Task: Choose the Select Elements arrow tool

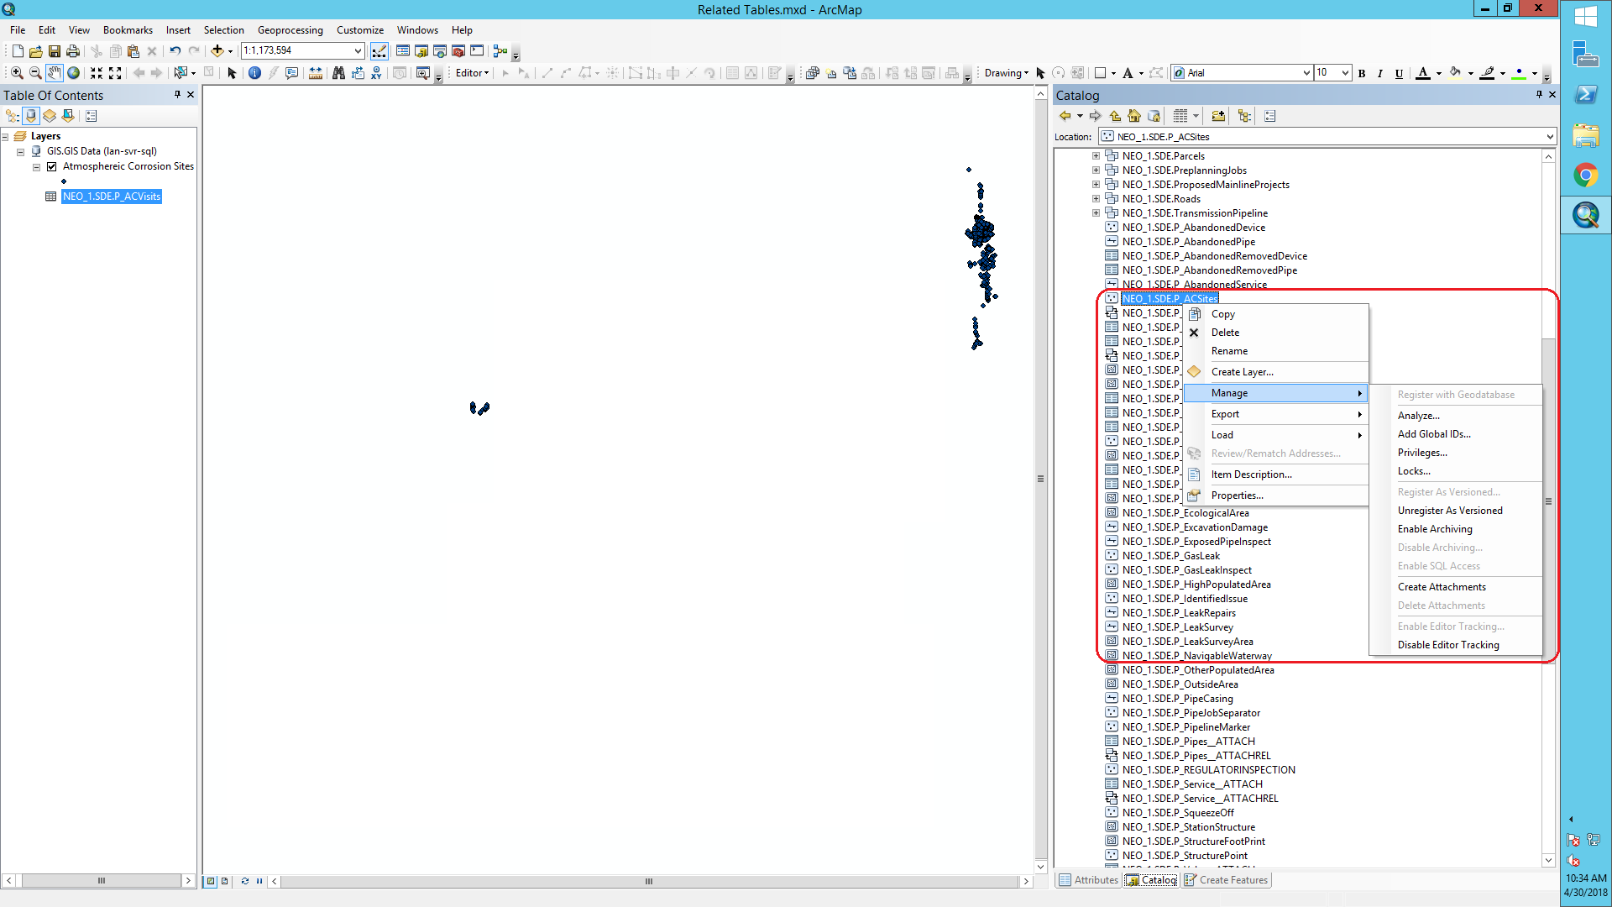Action: tap(233, 73)
